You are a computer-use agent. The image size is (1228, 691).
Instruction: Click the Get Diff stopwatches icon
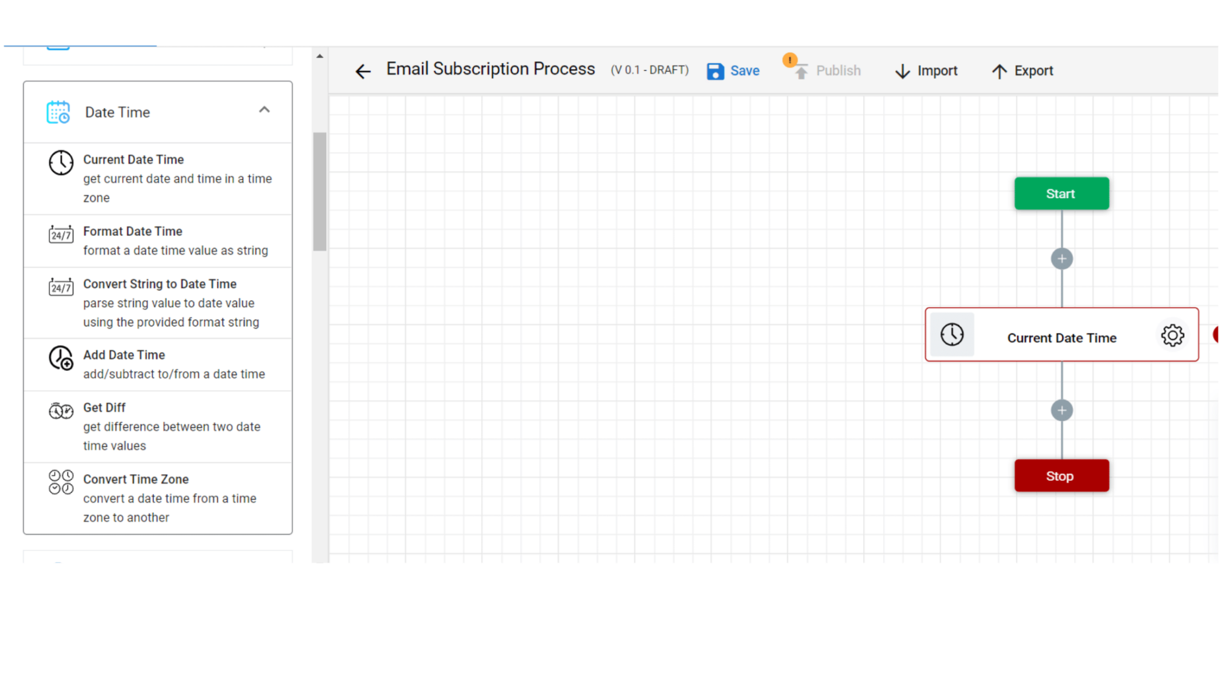61,411
